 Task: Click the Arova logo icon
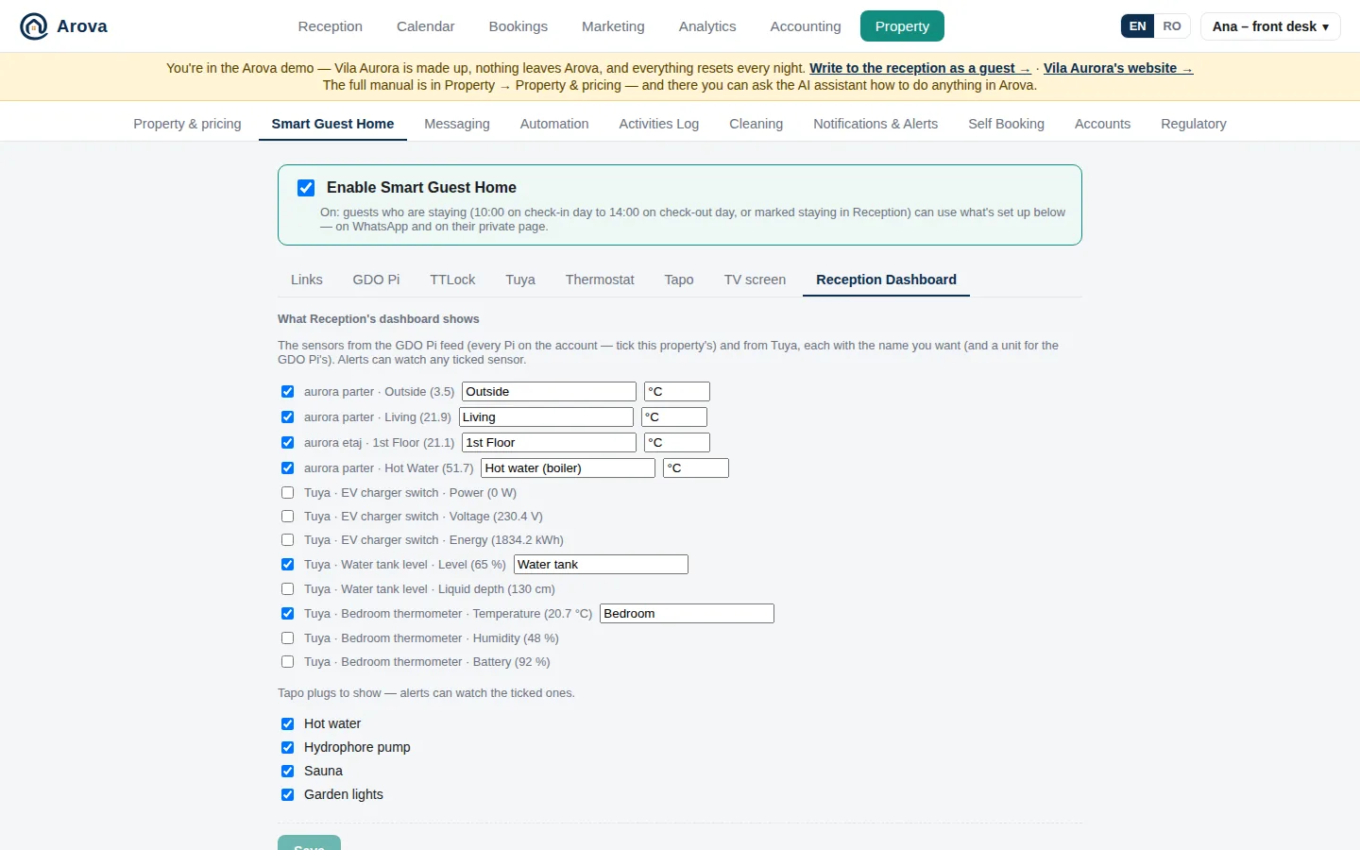pyautogui.click(x=34, y=26)
